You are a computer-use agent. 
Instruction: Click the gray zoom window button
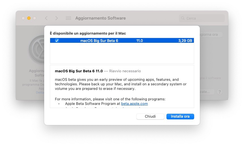pyautogui.click(x=35, y=18)
